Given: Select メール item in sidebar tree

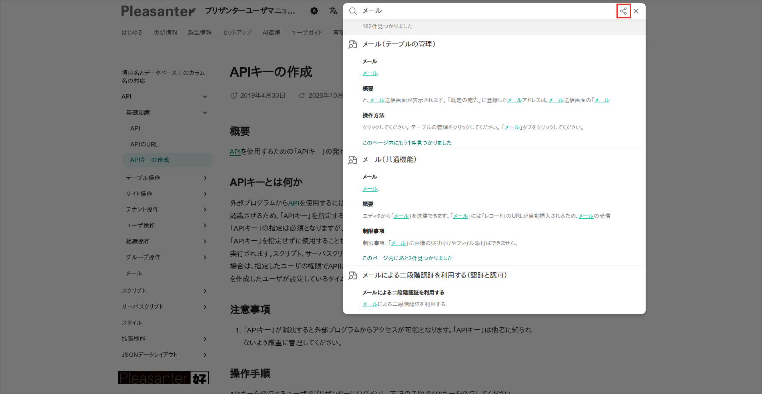Looking at the screenshot, I should (134, 273).
